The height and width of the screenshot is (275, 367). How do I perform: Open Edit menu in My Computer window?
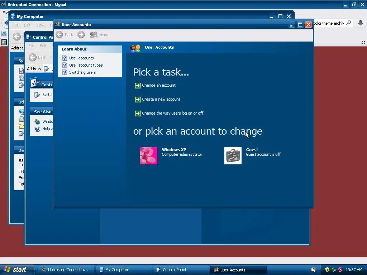27,25
